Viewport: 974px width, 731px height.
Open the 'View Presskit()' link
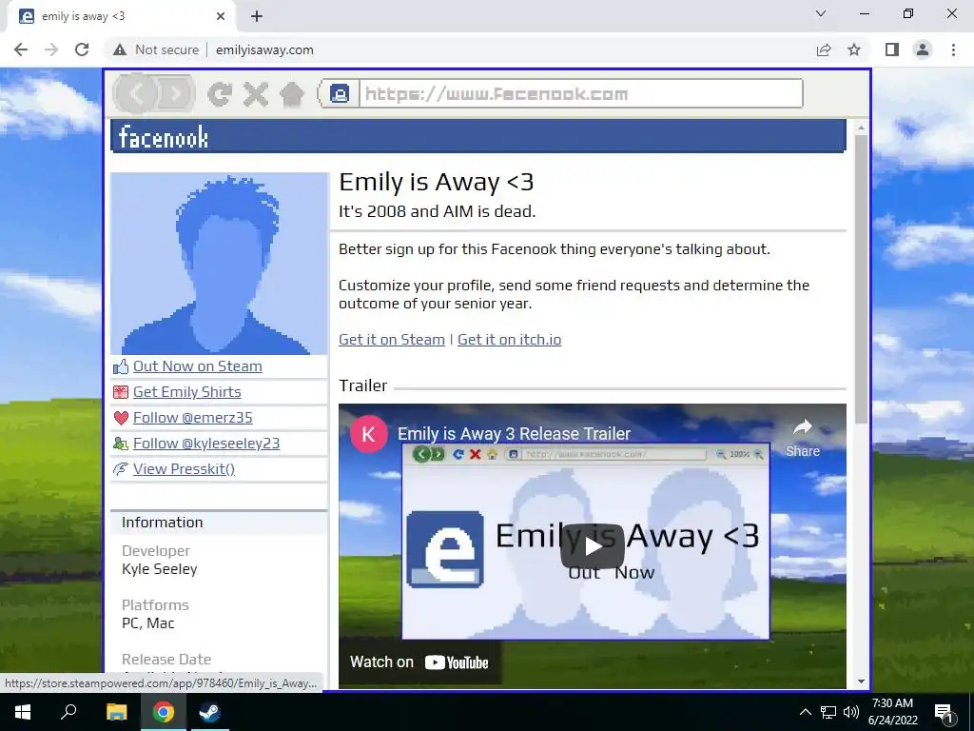[184, 468]
